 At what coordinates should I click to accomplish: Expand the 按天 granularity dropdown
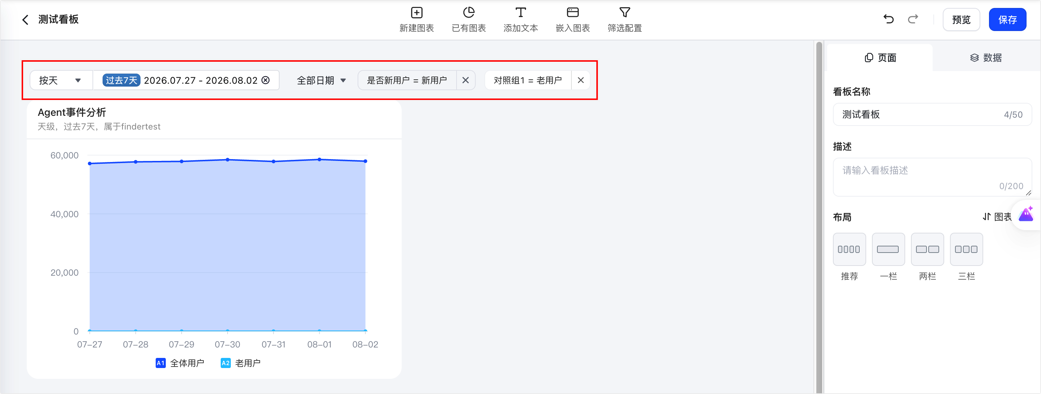pyautogui.click(x=61, y=80)
